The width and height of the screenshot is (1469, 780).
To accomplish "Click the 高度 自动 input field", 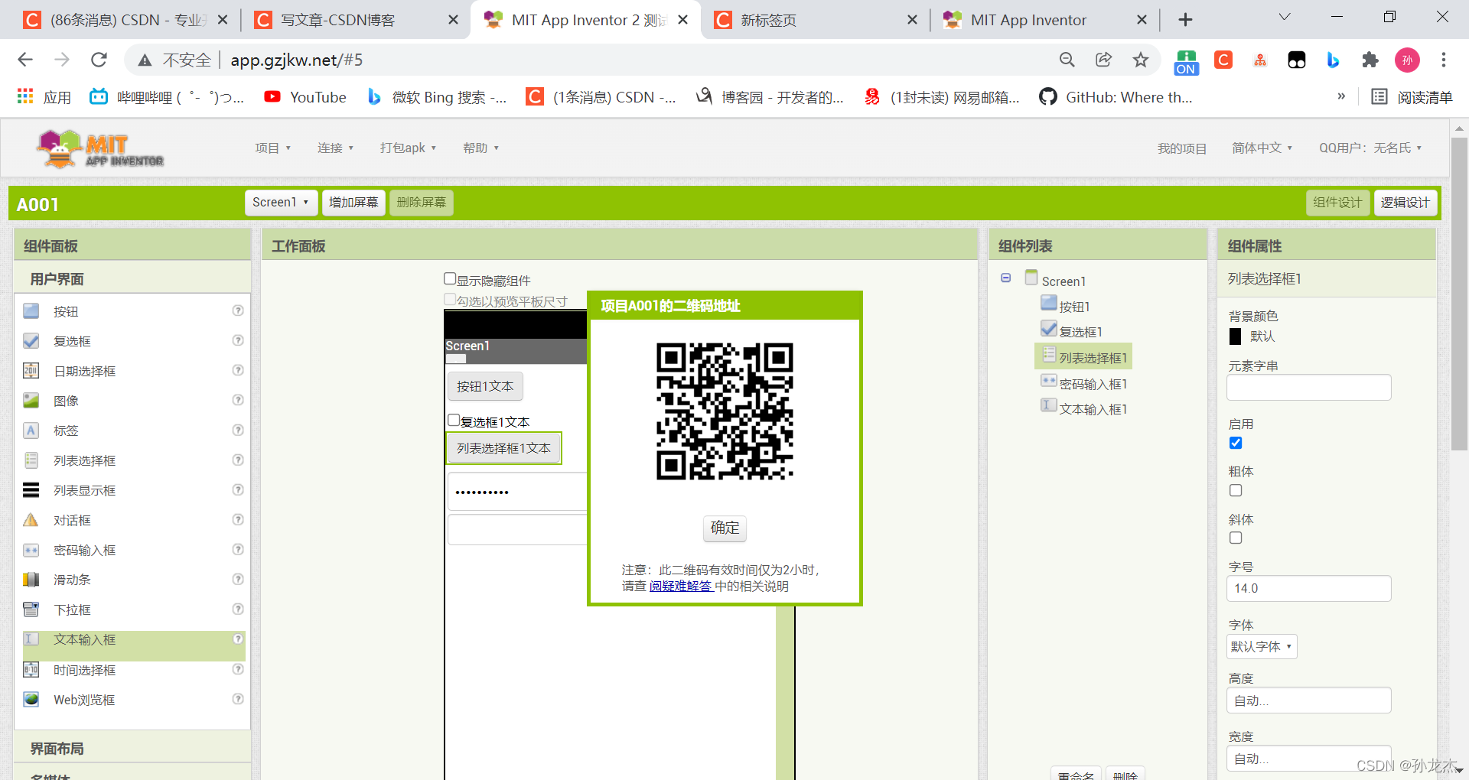I will 1309,700.
